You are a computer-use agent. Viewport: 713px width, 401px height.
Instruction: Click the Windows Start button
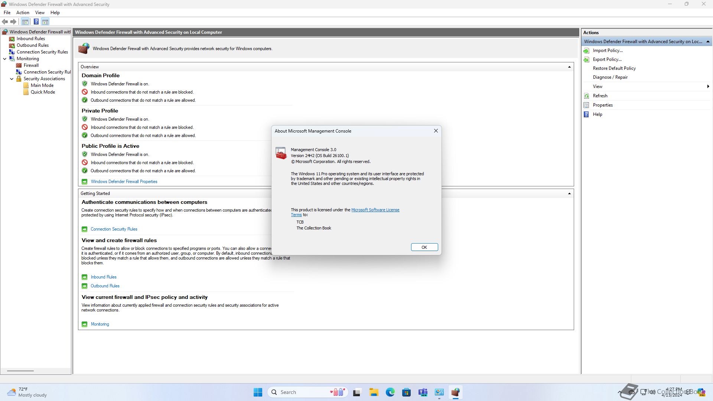[258, 392]
